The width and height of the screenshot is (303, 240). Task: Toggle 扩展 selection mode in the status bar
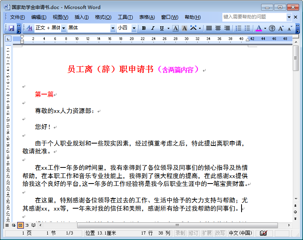click(207, 233)
